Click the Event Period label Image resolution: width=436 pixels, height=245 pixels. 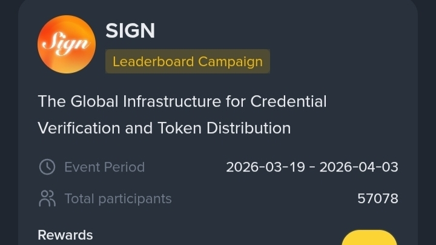coord(104,167)
